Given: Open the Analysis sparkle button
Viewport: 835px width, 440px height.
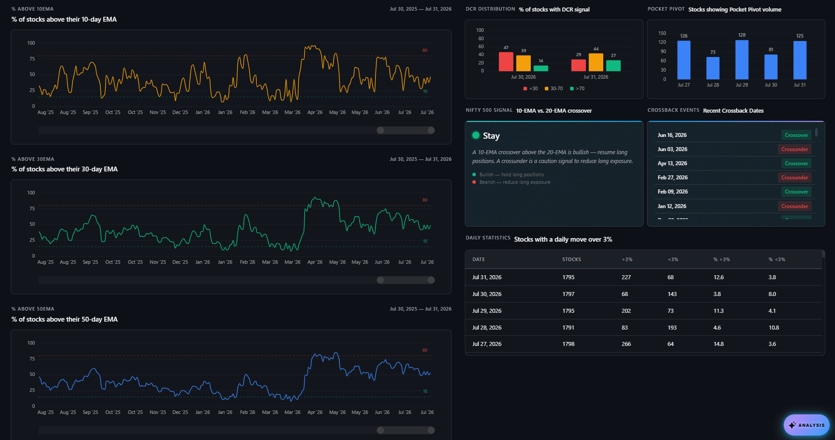Looking at the screenshot, I should tap(806, 425).
